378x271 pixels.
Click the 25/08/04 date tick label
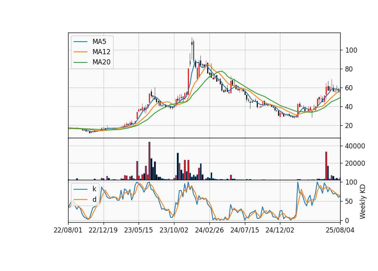pyautogui.click(x=340, y=230)
